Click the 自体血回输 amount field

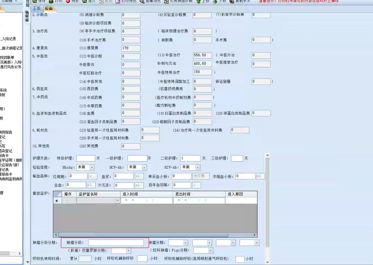[x=182, y=185]
